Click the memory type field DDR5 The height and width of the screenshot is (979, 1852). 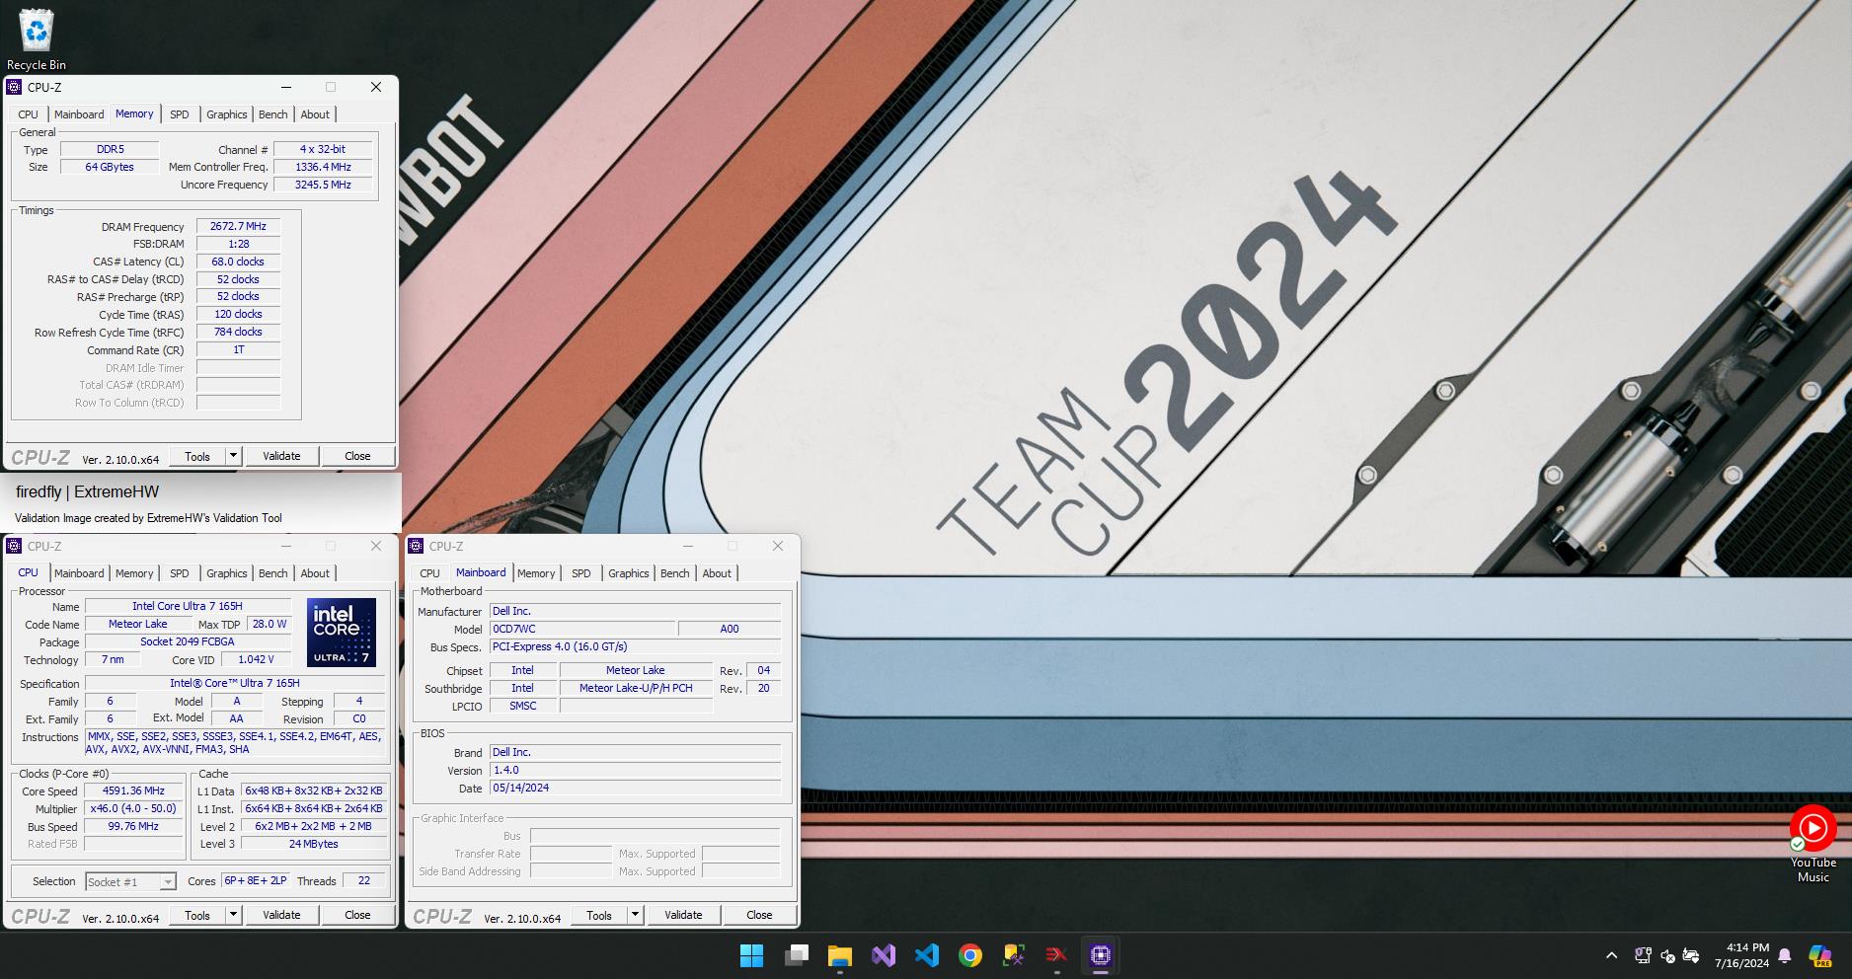110,149
